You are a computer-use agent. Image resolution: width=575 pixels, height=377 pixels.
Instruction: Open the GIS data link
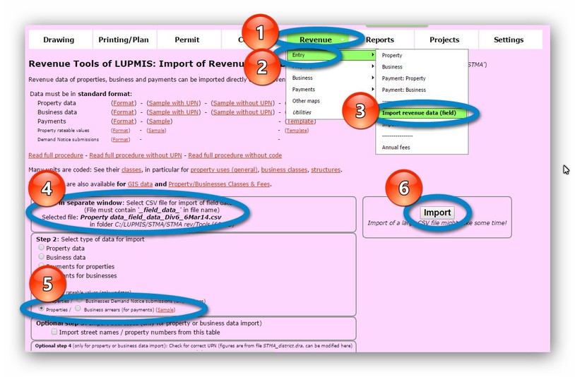coord(140,184)
